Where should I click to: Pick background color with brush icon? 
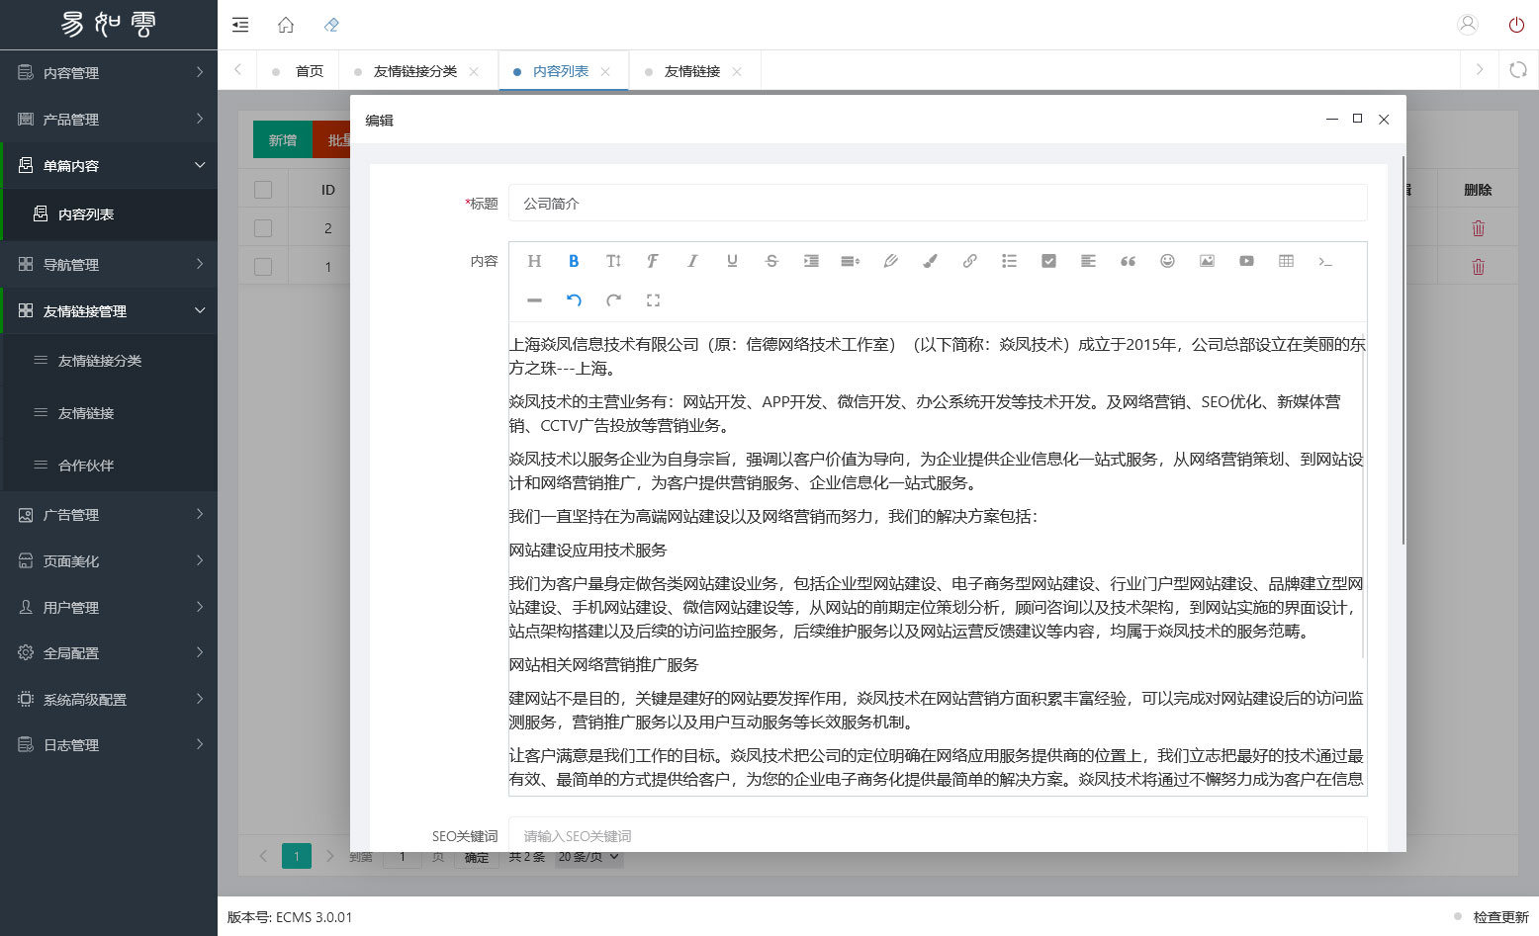coord(930,261)
